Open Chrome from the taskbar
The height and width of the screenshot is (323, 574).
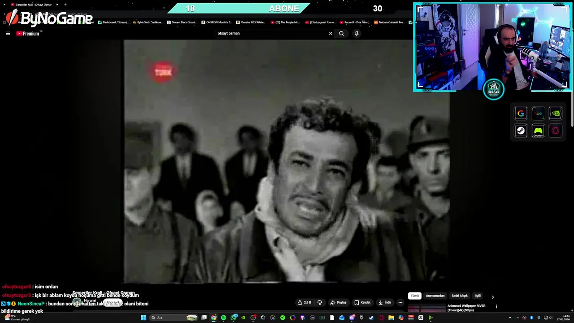tap(213, 318)
